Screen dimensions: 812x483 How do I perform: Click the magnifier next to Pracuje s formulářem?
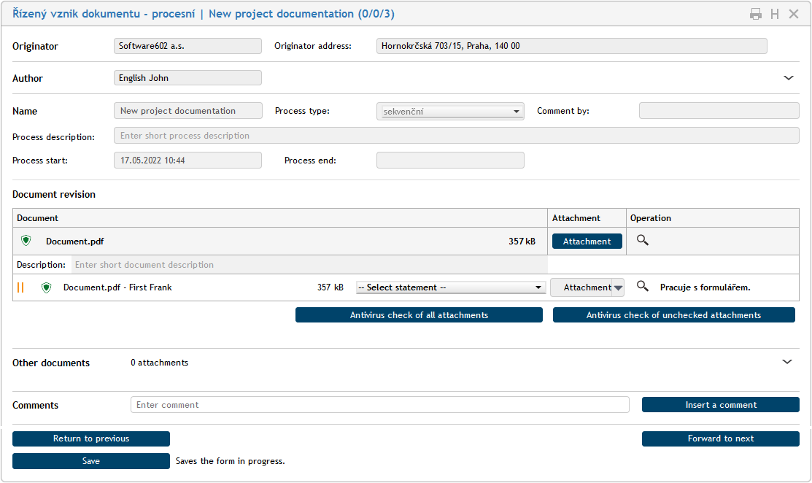click(642, 287)
